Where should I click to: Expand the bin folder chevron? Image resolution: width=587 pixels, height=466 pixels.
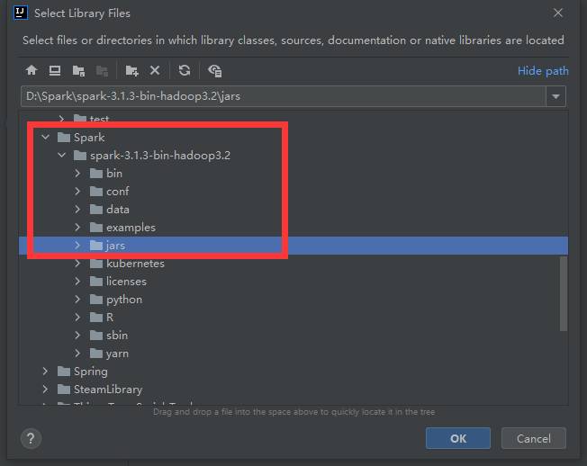(x=77, y=173)
